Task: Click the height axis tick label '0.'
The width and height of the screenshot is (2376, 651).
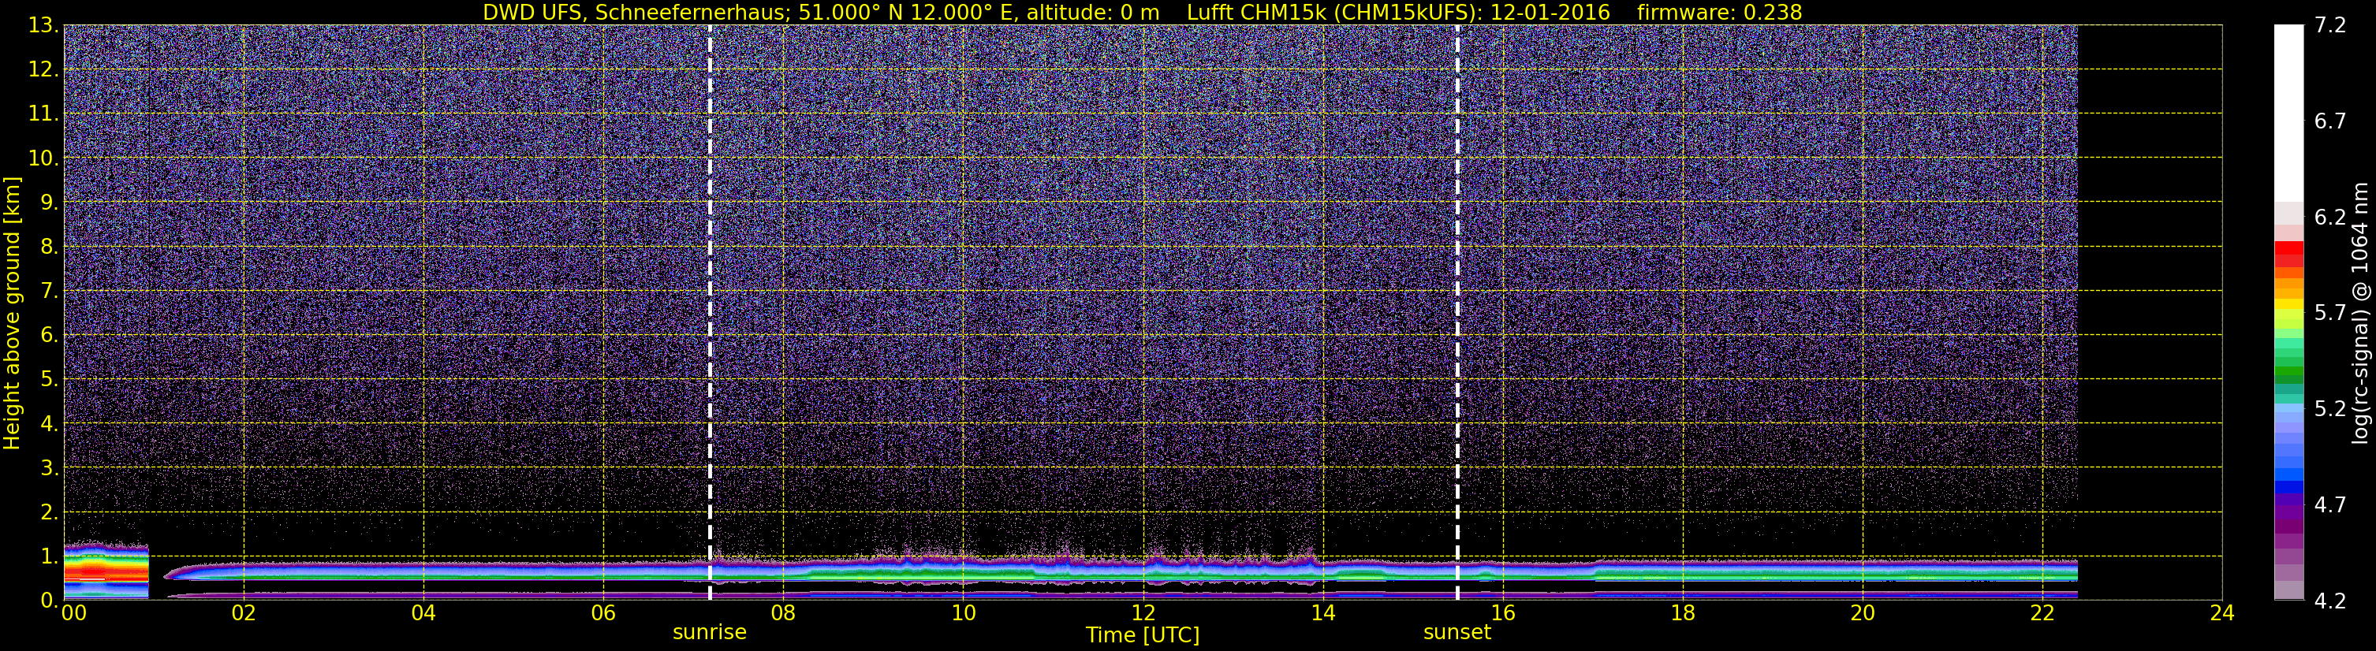Action: tap(49, 601)
